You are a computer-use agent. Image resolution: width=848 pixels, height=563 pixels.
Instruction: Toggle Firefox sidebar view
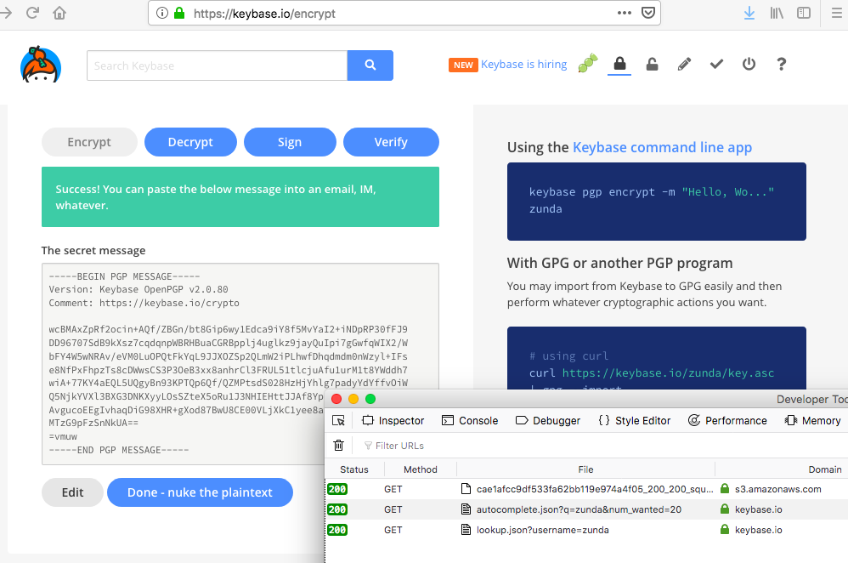pyautogui.click(x=804, y=13)
